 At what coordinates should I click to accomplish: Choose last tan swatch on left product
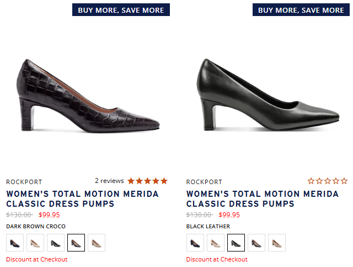(97, 243)
